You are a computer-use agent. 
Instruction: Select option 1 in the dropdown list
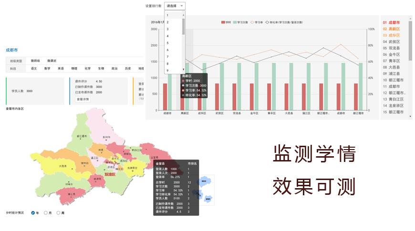pos(173,15)
